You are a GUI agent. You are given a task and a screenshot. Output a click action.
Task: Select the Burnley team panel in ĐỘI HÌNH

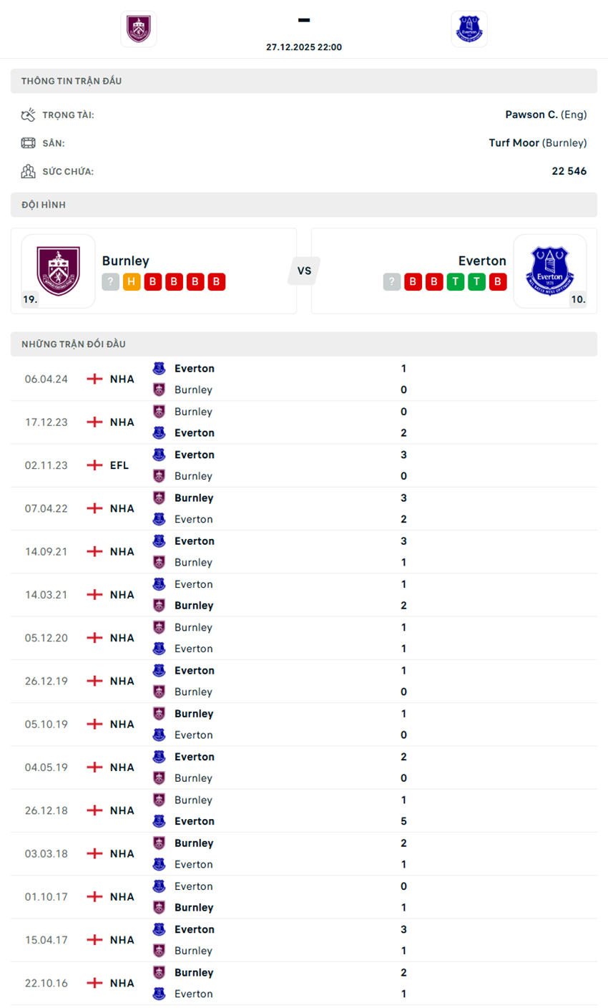154,271
